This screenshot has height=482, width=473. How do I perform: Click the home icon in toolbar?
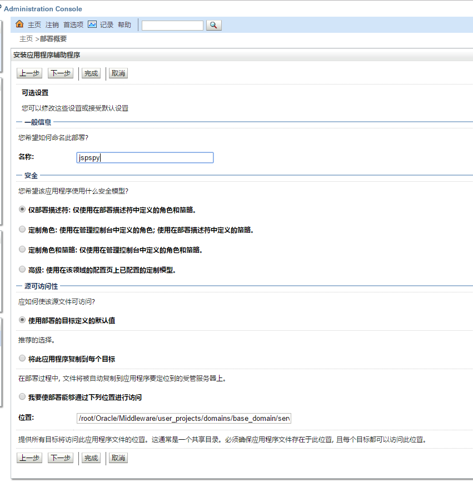coord(19,24)
